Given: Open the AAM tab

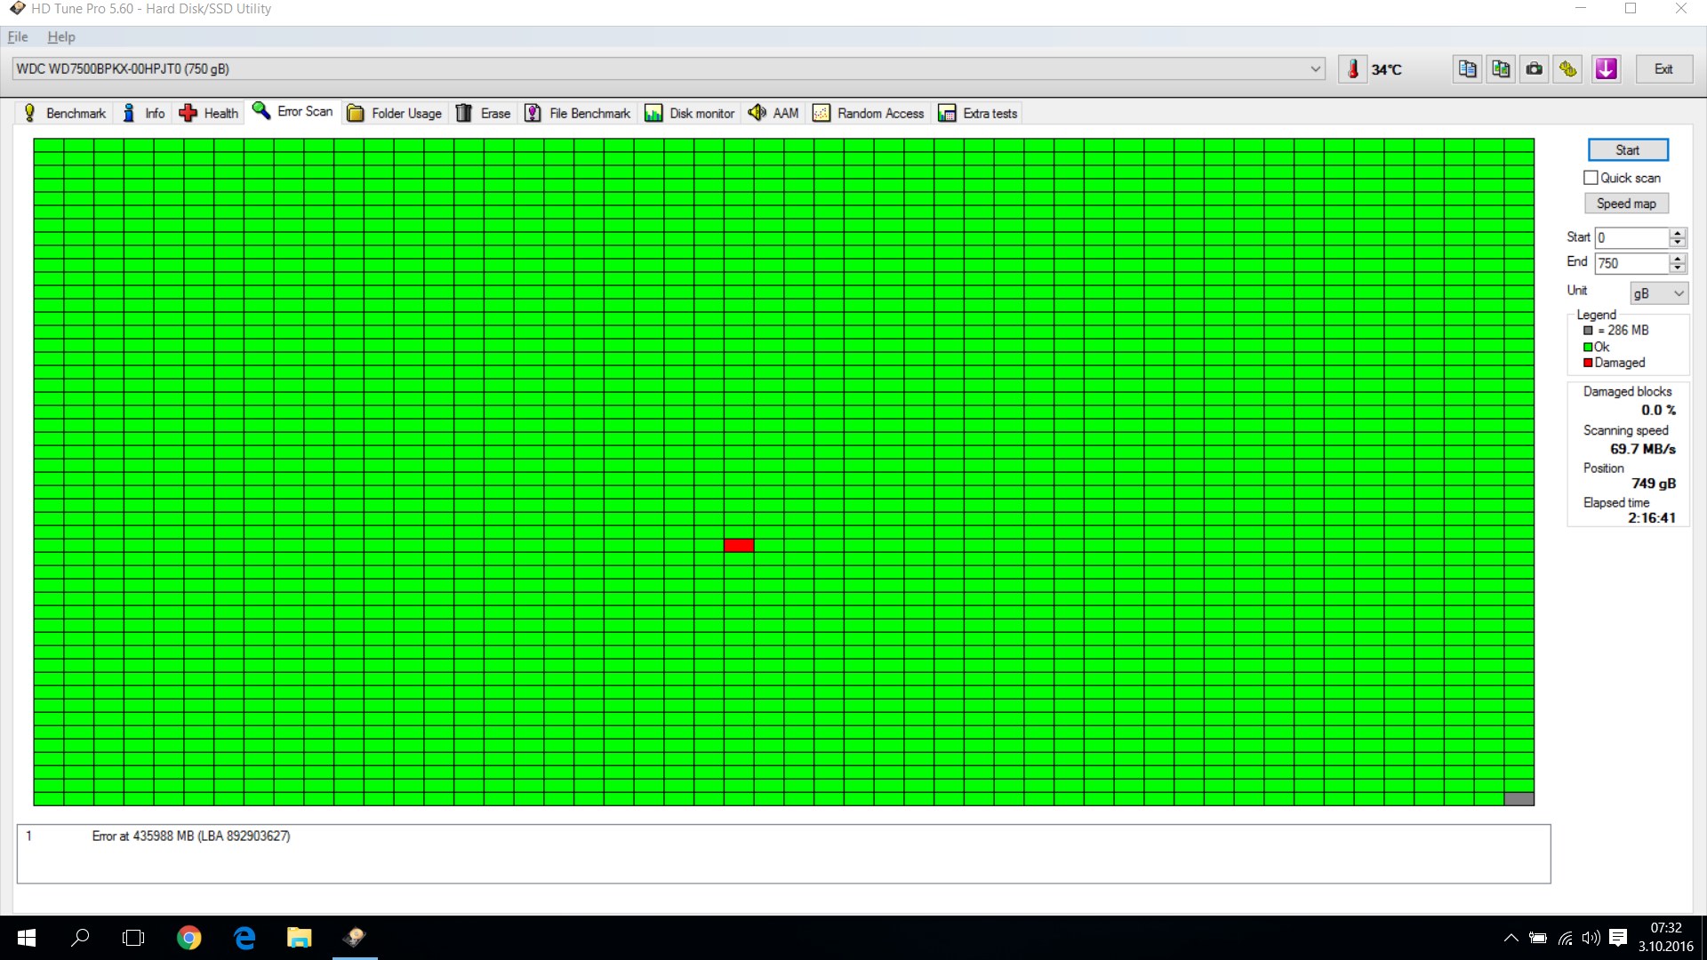Looking at the screenshot, I should [x=773, y=113].
